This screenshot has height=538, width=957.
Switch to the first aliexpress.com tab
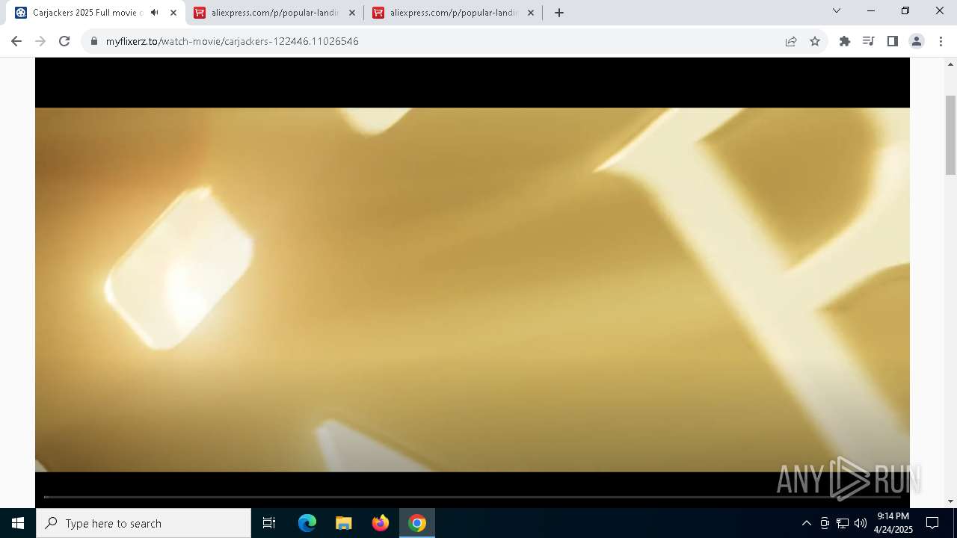tap(275, 13)
